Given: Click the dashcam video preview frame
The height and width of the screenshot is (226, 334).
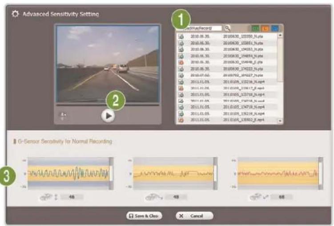Looking at the screenshot, I should 108,64.
